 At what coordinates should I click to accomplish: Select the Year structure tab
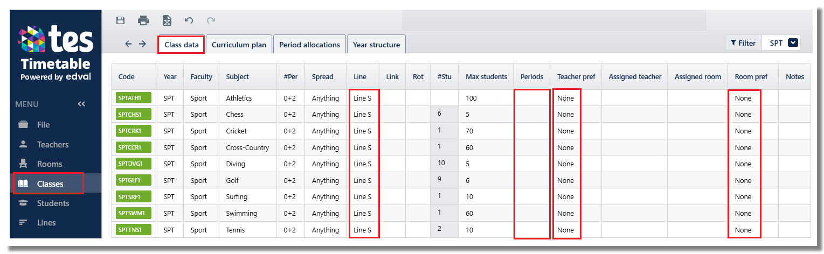coord(376,45)
